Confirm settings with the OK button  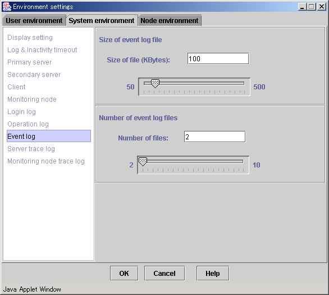tap(124, 274)
